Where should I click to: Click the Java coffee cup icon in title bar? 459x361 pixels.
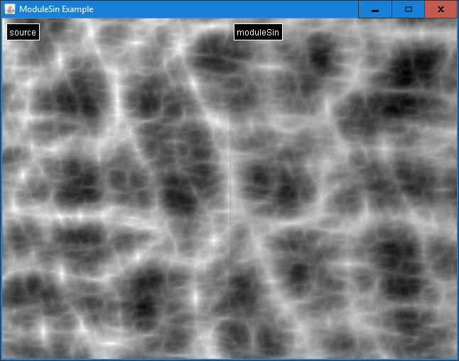coord(10,9)
